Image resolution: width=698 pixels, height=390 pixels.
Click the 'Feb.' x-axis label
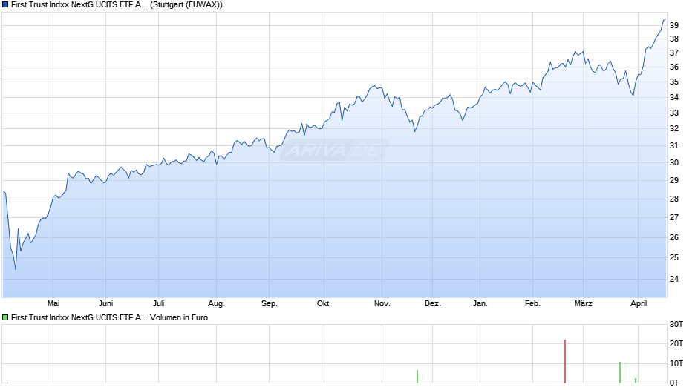coord(532,303)
